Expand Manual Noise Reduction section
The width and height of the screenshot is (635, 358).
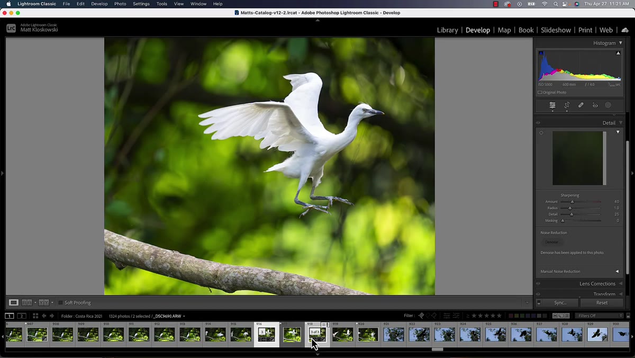tap(617, 271)
